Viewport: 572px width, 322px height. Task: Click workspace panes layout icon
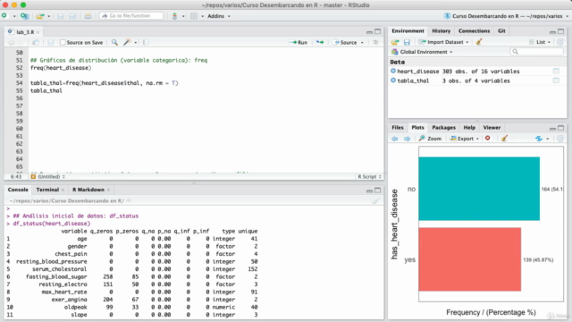pyautogui.click(x=194, y=16)
